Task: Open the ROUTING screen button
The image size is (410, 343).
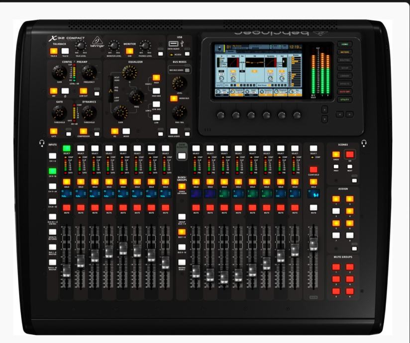Action: coord(345,60)
